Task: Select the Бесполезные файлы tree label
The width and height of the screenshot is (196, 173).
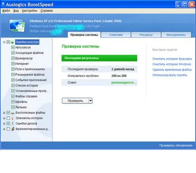Action: pyautogui.click(x=30, y=112)
